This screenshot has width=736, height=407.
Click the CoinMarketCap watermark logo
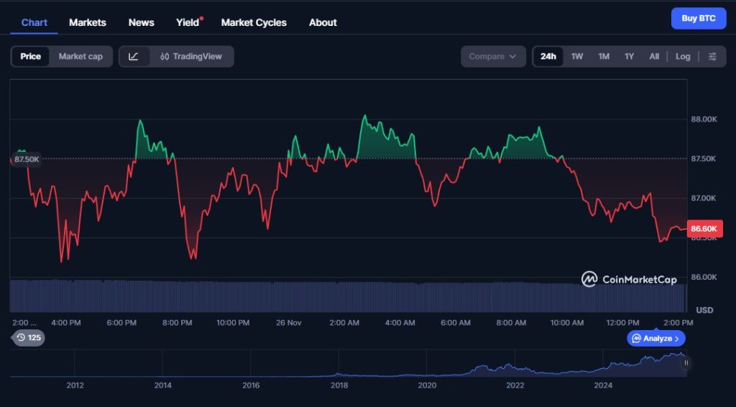coord(628,279)
